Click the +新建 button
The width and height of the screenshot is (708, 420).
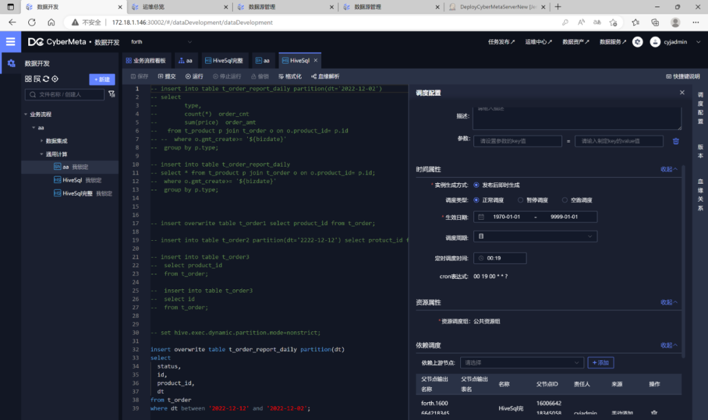102,79
